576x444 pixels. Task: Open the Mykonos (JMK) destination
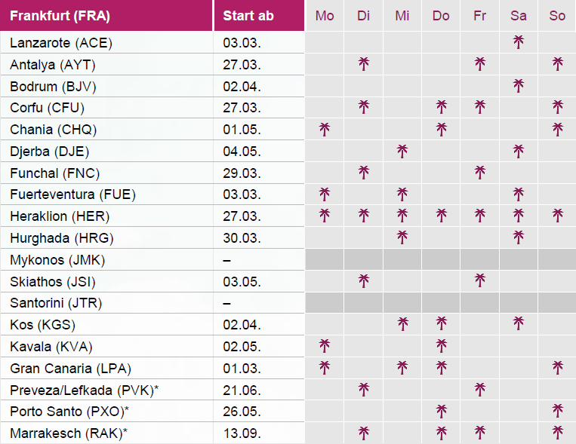[x=57, y=261]
